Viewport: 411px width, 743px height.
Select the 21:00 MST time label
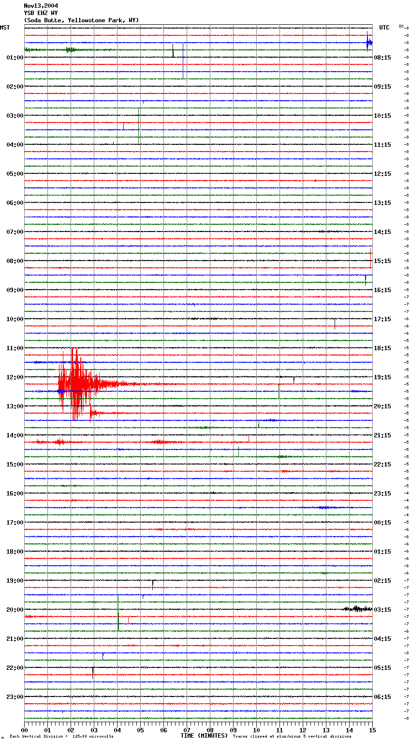point(15,639)
